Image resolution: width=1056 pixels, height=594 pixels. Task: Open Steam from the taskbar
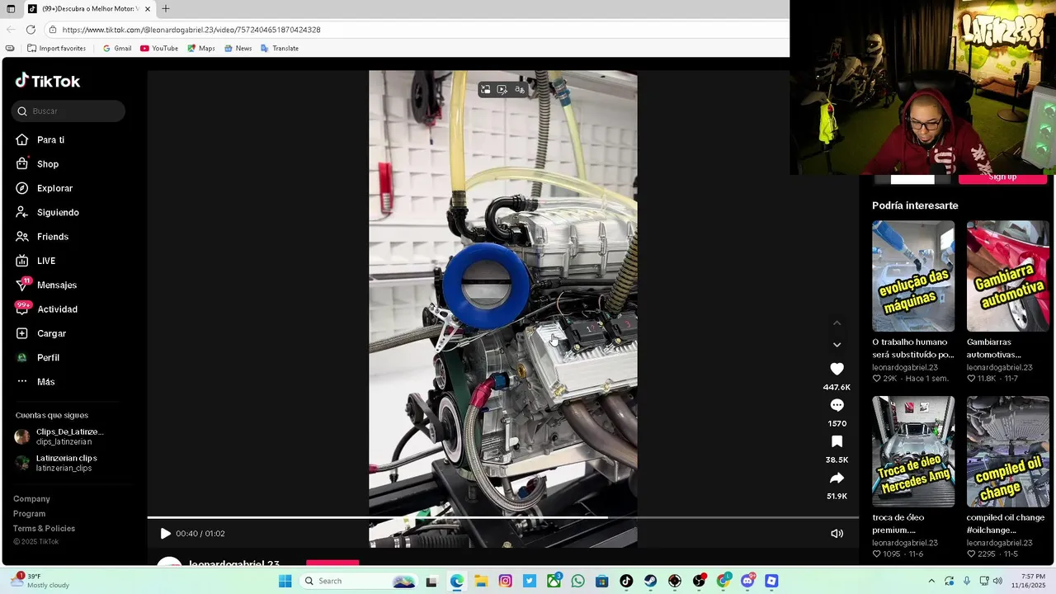[x=650, y=581]
